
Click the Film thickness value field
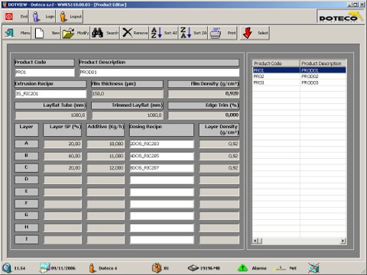[x=127, y=94]
